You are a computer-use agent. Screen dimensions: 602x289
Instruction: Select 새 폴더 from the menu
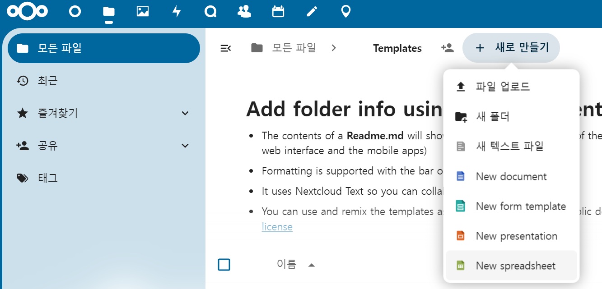511,117
